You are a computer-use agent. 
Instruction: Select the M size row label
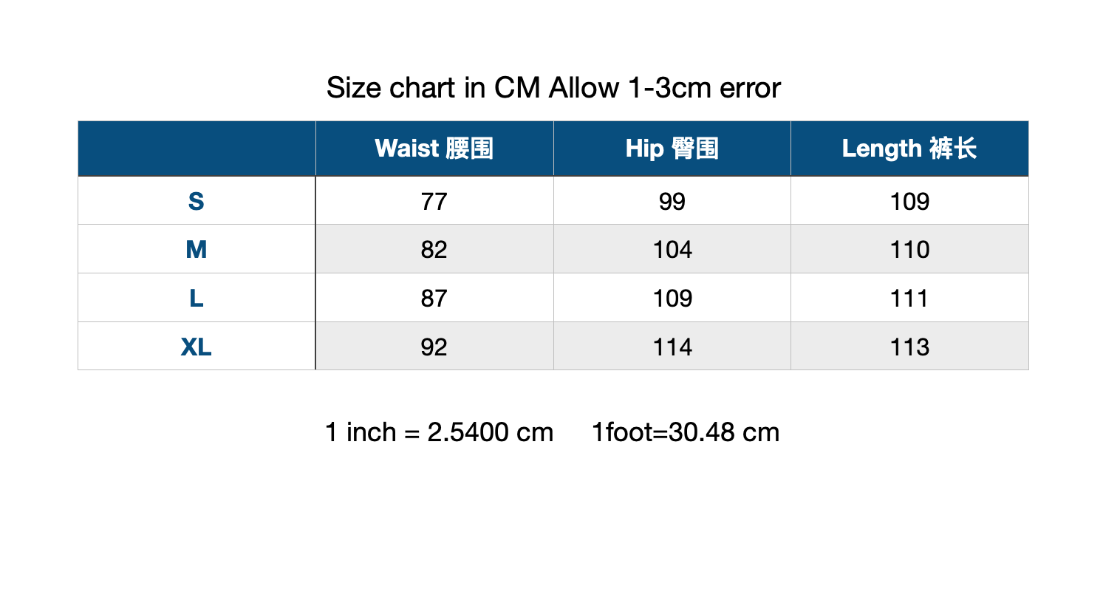tap(196, 250)
